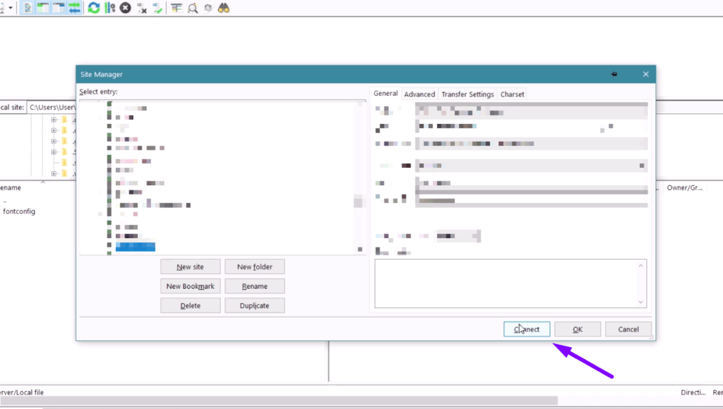
Task: Refresh the file and folder listings
Action: click(93, 8)
